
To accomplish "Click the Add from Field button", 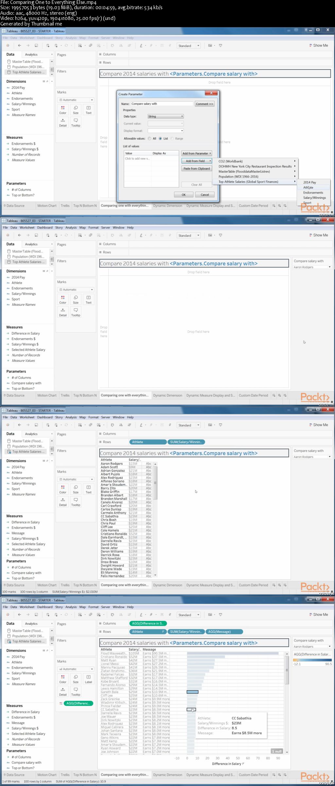I will [x=197, y=161].
